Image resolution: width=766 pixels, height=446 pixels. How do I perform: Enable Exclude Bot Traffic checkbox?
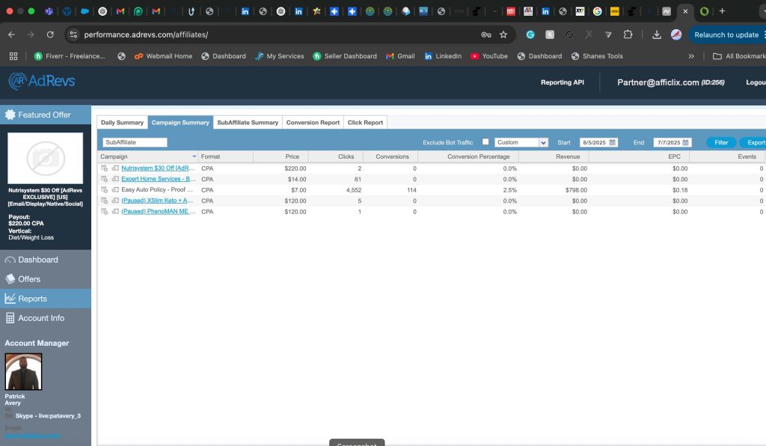[x=485, y=142]
